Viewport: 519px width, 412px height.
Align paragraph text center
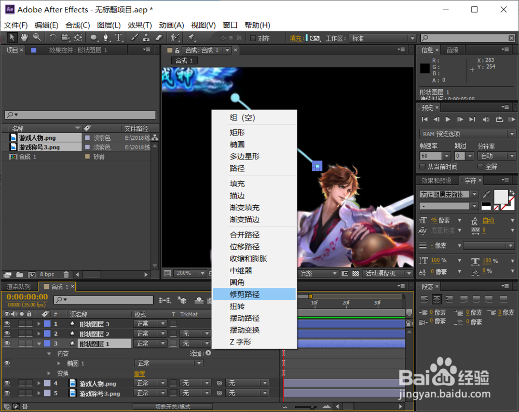pos(436,299)
